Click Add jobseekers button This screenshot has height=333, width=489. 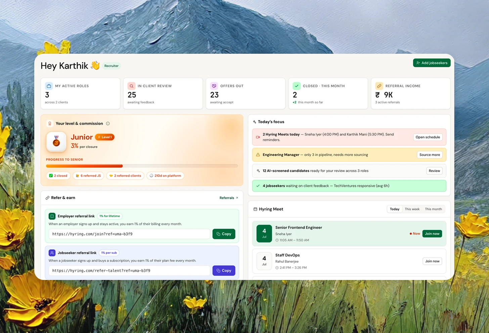(432, 63)
